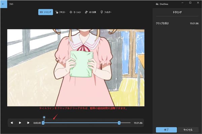
Task: Select the トリミング trim tool
Action: tap(45, 12)
